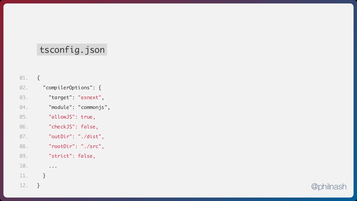The width and height of the screenshot is (357, 201).
Task: Click line number 12 in the gutter
Action: pos(24,185)
